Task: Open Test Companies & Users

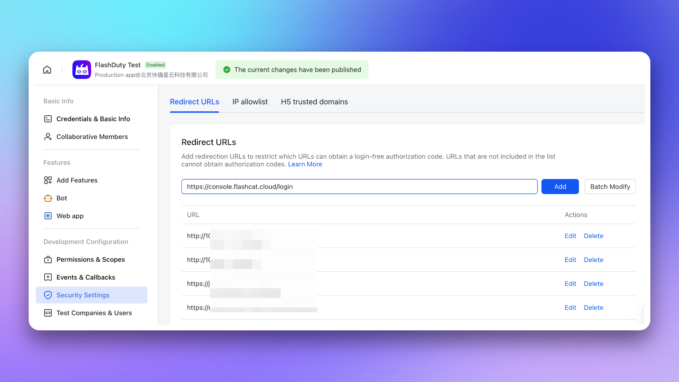Action: pos(94,313)
